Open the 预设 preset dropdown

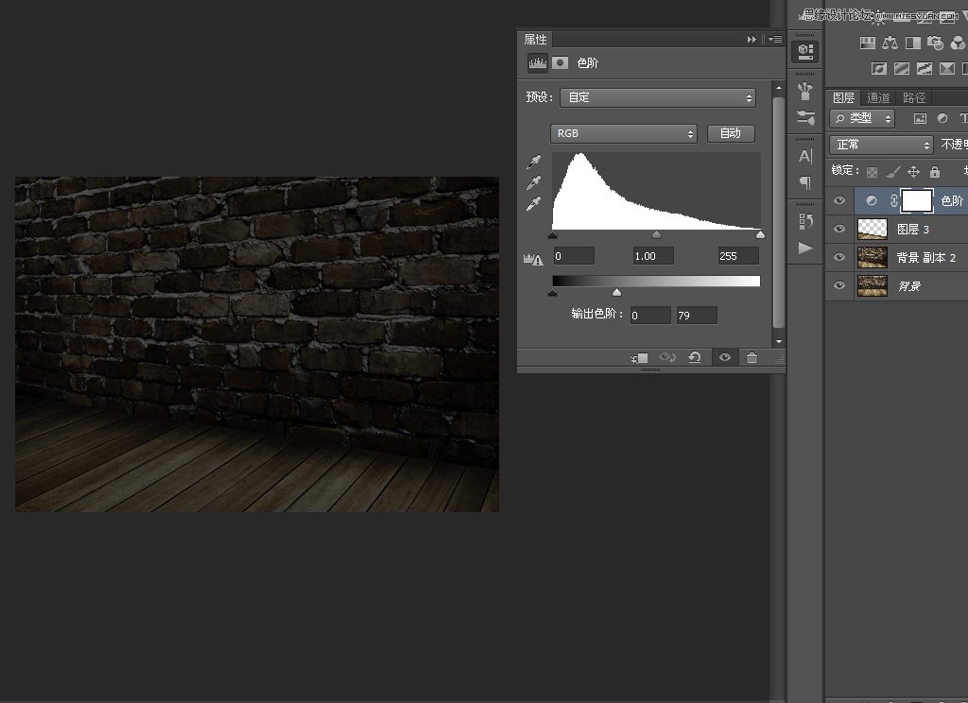pos(658,97)
